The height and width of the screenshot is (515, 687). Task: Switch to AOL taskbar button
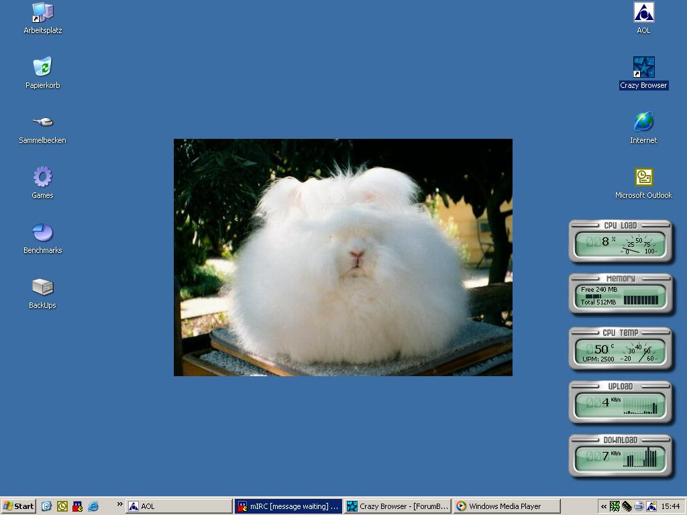tap(179, 506)
